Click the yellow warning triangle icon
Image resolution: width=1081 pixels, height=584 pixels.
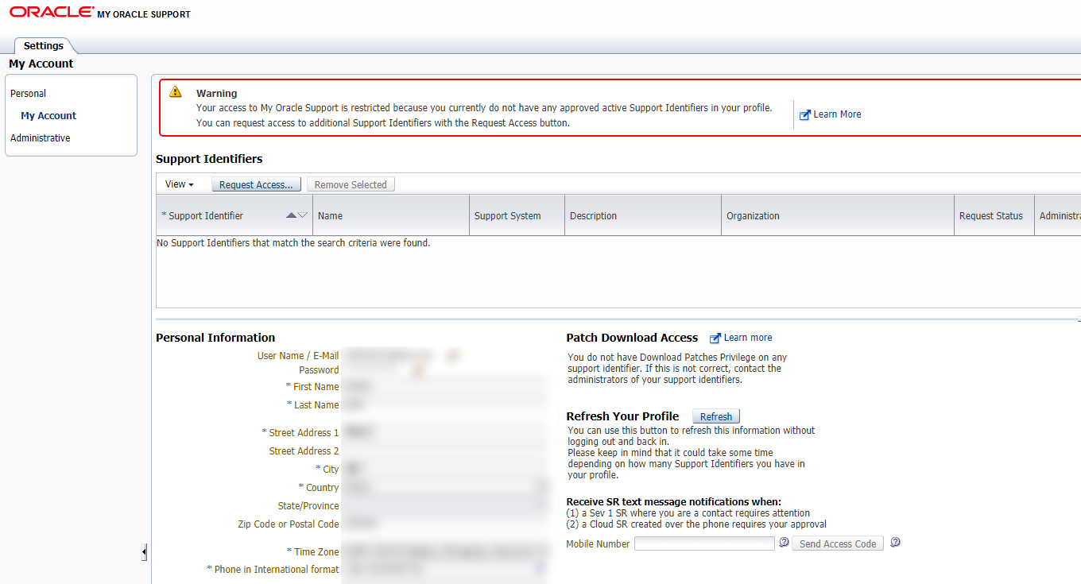pos(176,92)
